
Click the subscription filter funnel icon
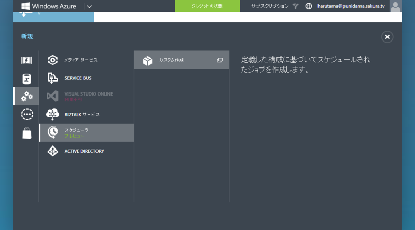click(295, 6)
